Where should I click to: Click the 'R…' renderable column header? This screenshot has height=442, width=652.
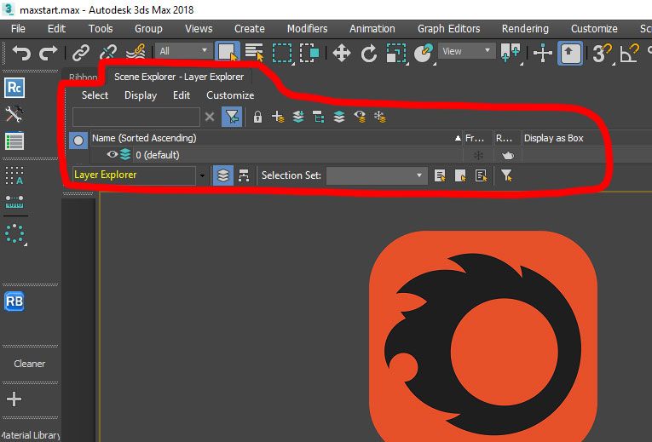coord(507,138)
